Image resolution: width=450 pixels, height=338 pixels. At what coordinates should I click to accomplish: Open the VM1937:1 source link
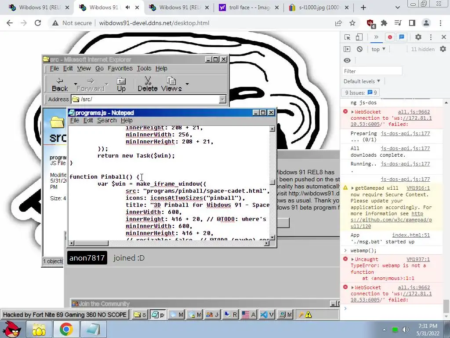tap(418, 260)
